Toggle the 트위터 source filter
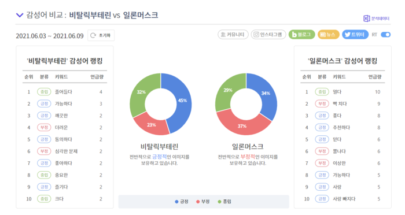Viewport: 405px width, 215px height. pos(355,35)
